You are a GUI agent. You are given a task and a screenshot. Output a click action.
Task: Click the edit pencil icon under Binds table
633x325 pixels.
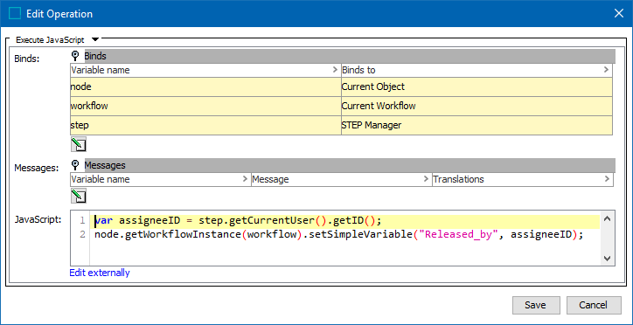79,144
